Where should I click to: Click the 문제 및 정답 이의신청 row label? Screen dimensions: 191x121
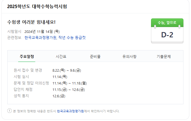[x=31, y=83]
